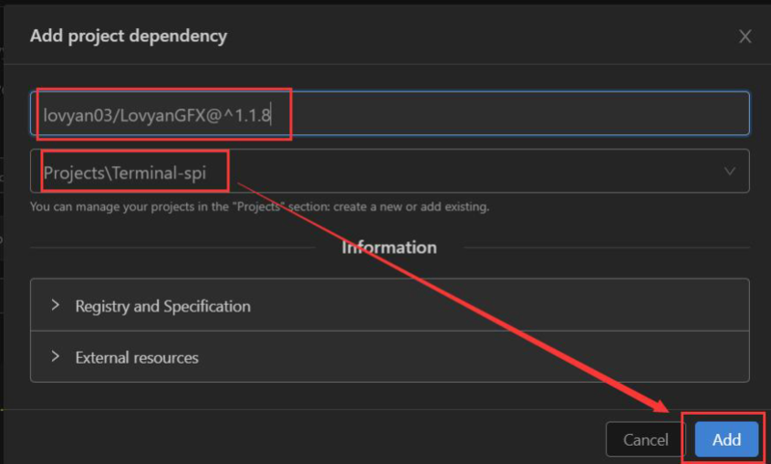Viewport: 771px width, 464px height.
Task: Click the Add project dependency title
Action: [x=128, y=37]
